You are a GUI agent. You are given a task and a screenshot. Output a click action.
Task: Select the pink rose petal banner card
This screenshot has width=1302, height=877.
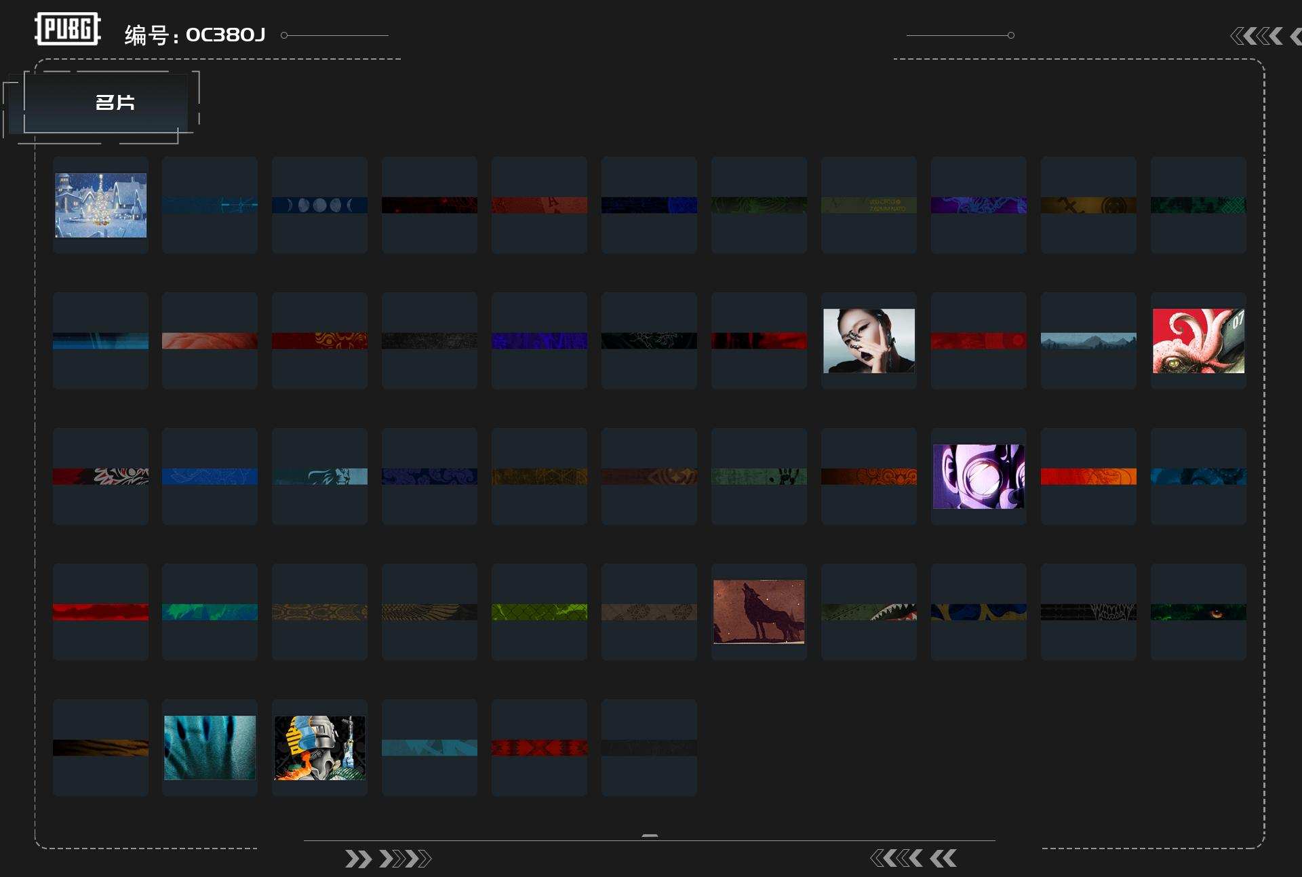click(x=210, y=340)
